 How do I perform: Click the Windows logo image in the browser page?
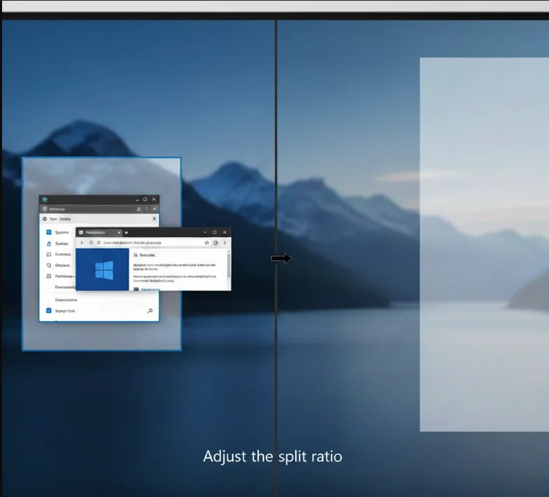click(104, 270)
